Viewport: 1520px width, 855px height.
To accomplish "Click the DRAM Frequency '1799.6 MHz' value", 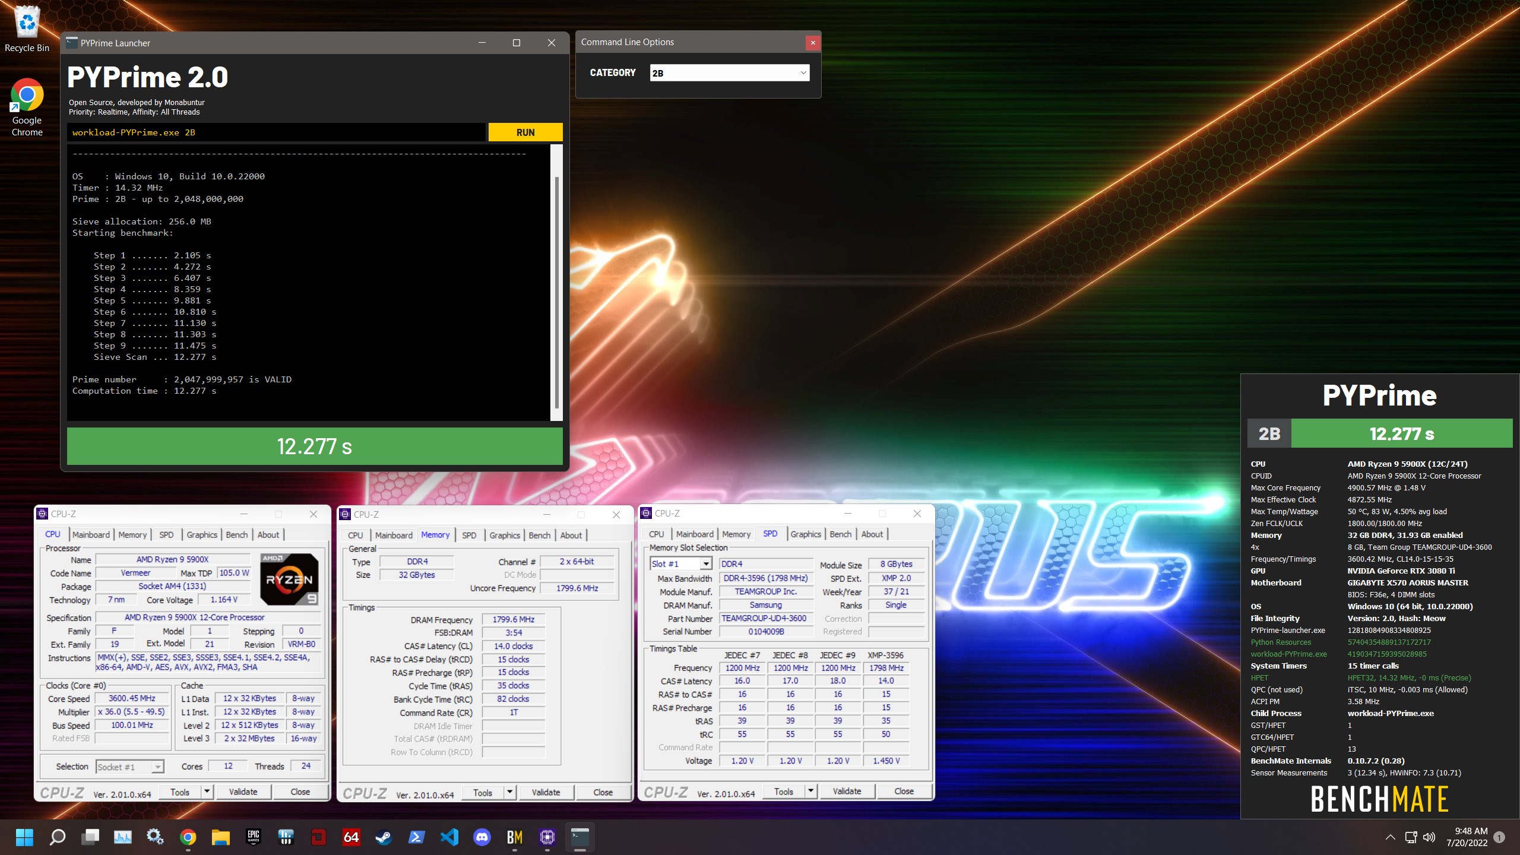I will pos(514,619).
